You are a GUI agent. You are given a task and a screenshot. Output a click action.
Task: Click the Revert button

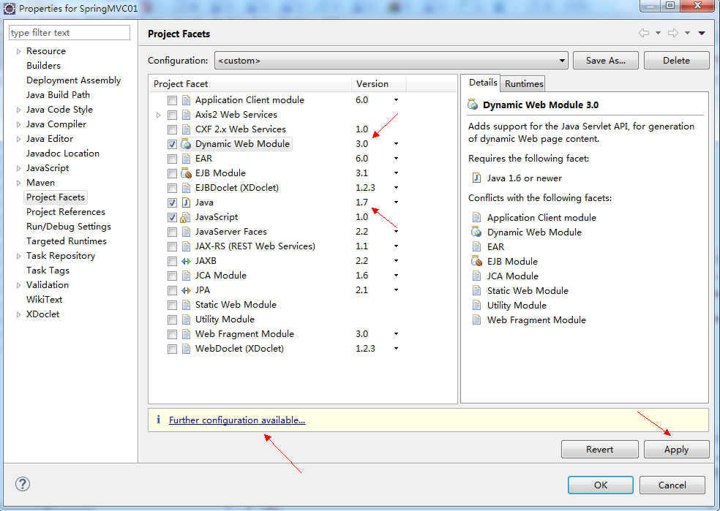[x=600, y=449]
